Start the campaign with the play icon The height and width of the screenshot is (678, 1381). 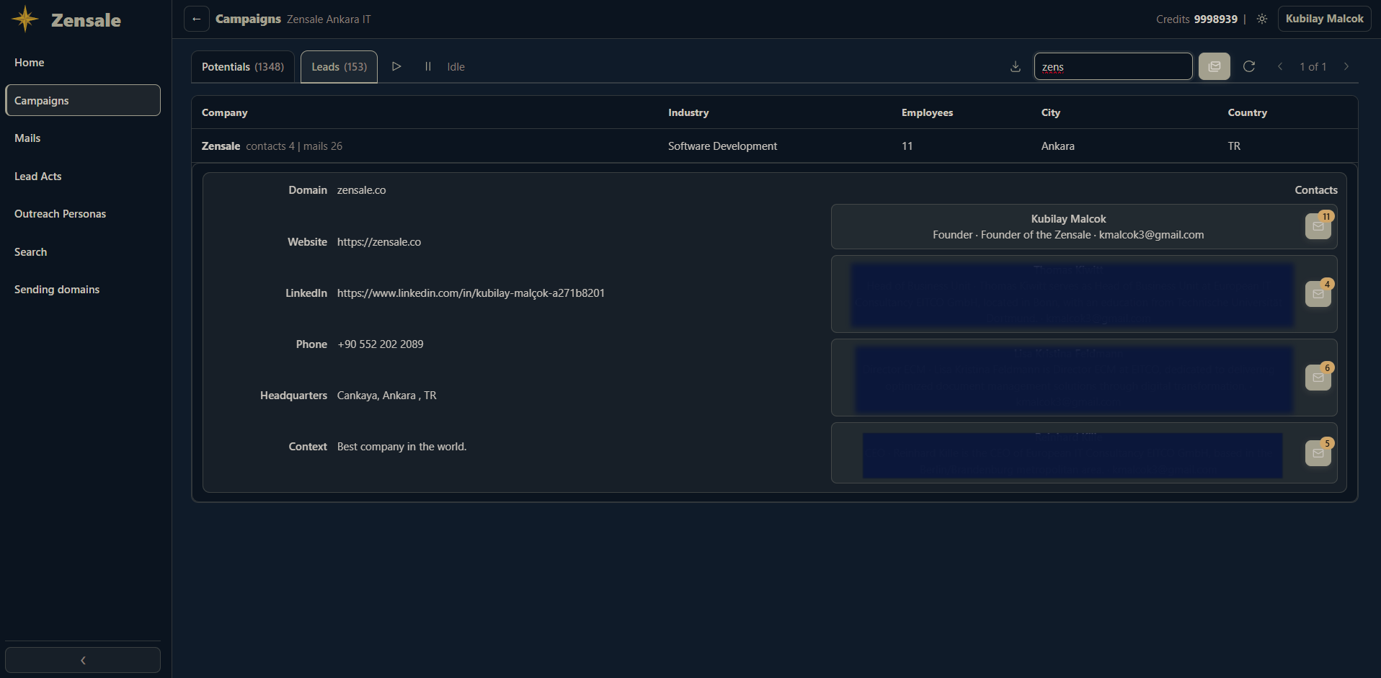pos(396,66)
